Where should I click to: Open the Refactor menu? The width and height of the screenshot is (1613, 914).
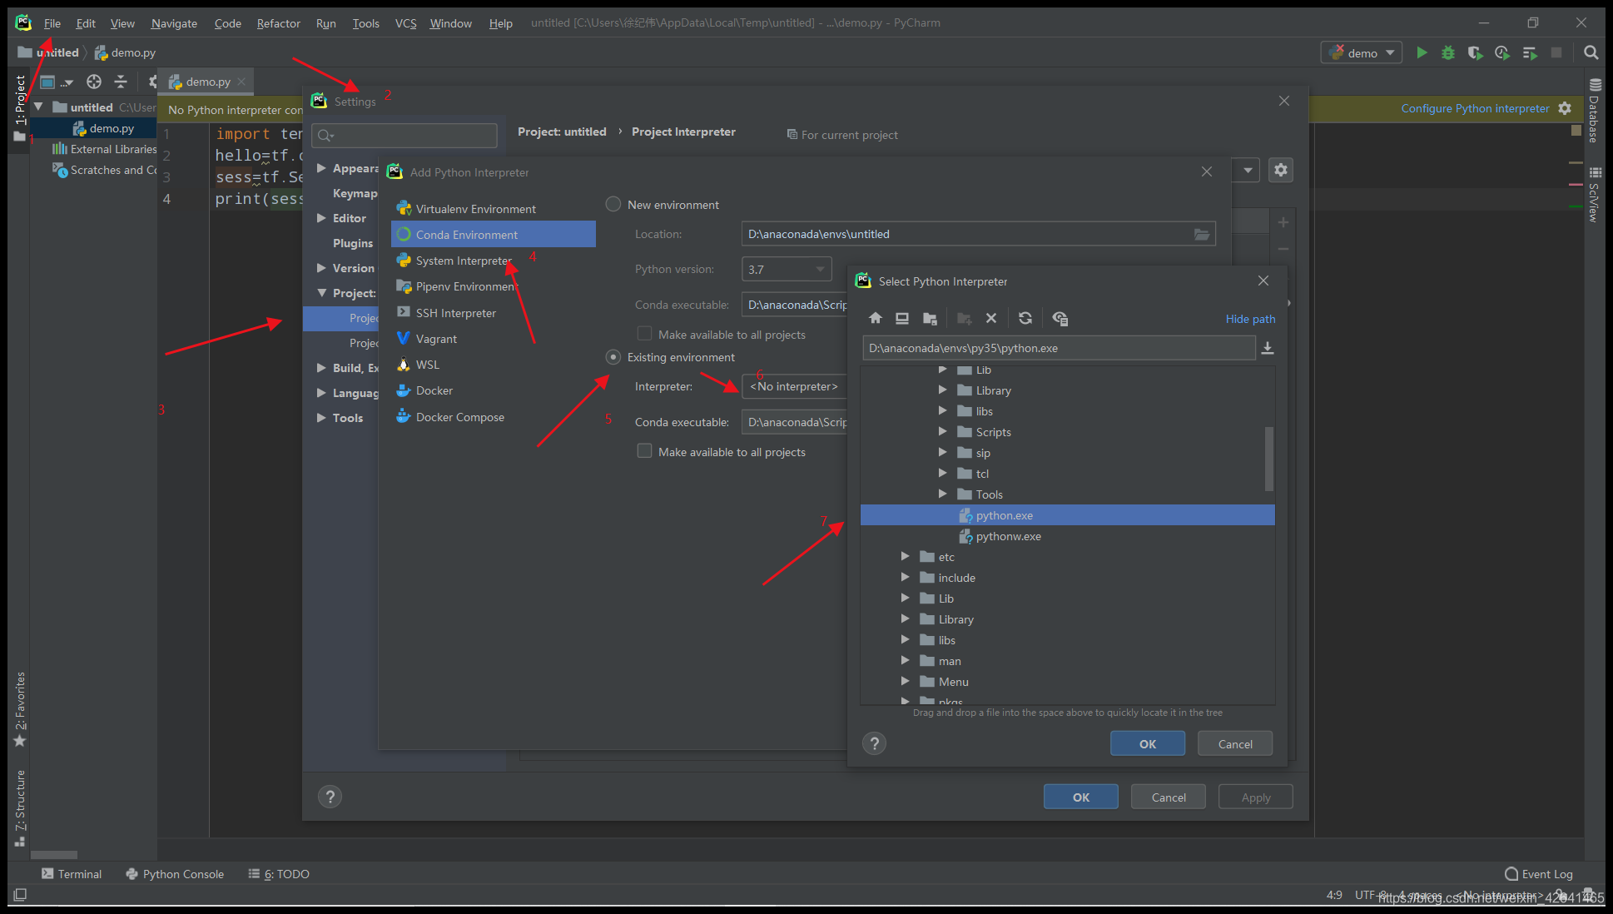pyautogui.click(x=278, y=23)
